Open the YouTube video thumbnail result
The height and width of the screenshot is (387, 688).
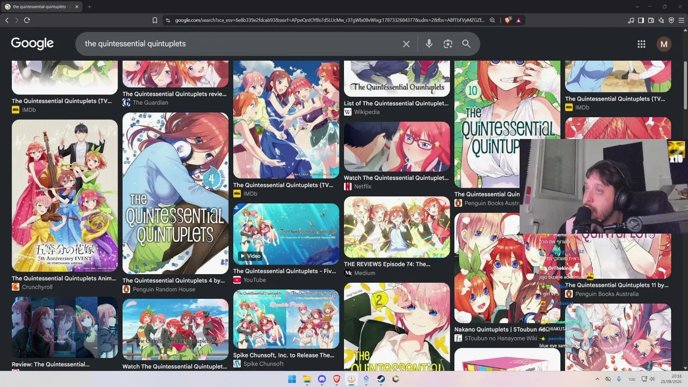tap(286, 234)
